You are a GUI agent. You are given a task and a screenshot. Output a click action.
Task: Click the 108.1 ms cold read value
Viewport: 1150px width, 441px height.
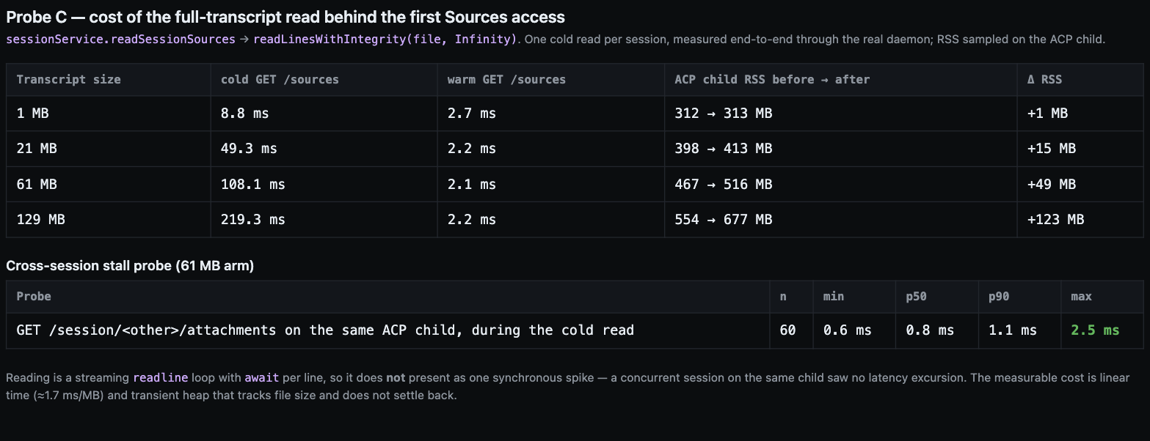tap(253, 185)
